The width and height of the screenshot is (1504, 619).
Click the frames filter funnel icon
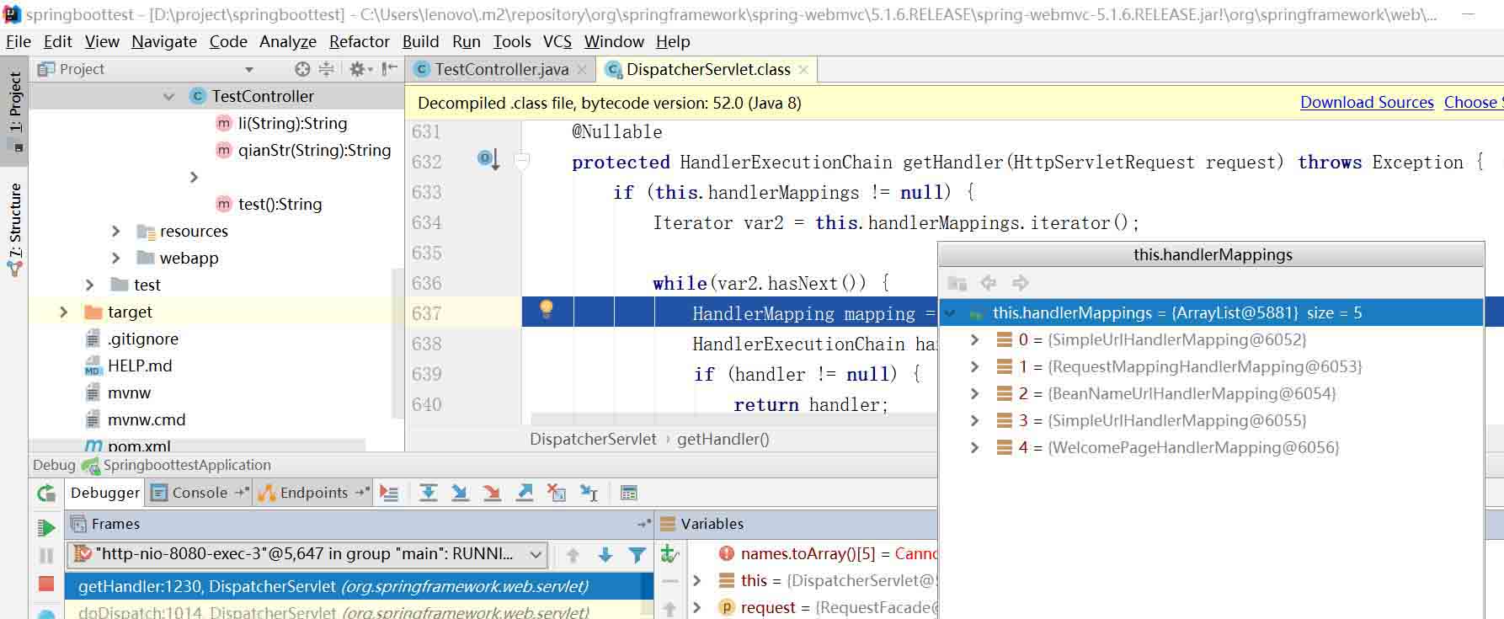637,555
